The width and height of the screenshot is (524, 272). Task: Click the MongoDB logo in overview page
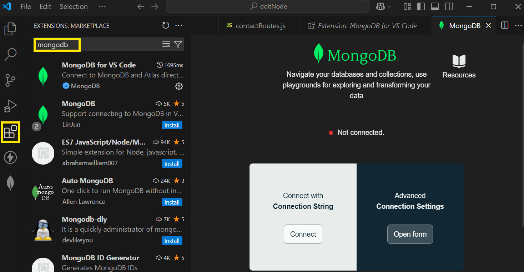[x=356, y=54]
